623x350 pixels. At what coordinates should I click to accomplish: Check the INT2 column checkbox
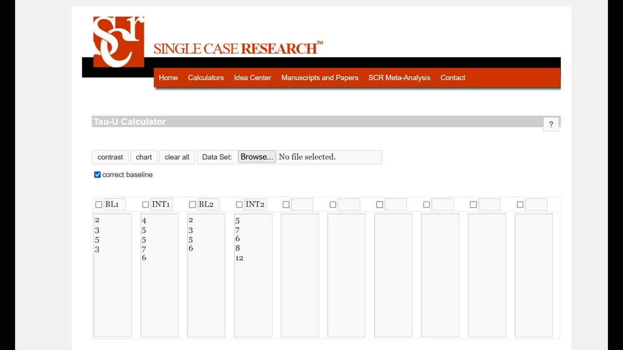coord(239,205)
